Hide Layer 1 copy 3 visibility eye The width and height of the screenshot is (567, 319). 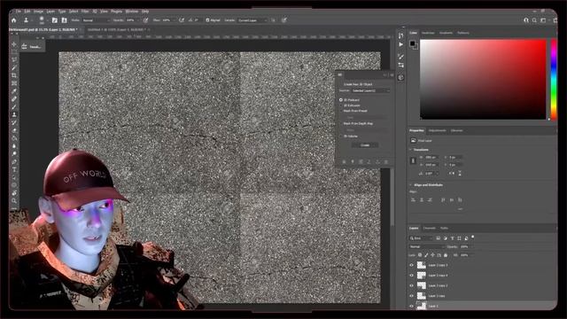(411, 265)
